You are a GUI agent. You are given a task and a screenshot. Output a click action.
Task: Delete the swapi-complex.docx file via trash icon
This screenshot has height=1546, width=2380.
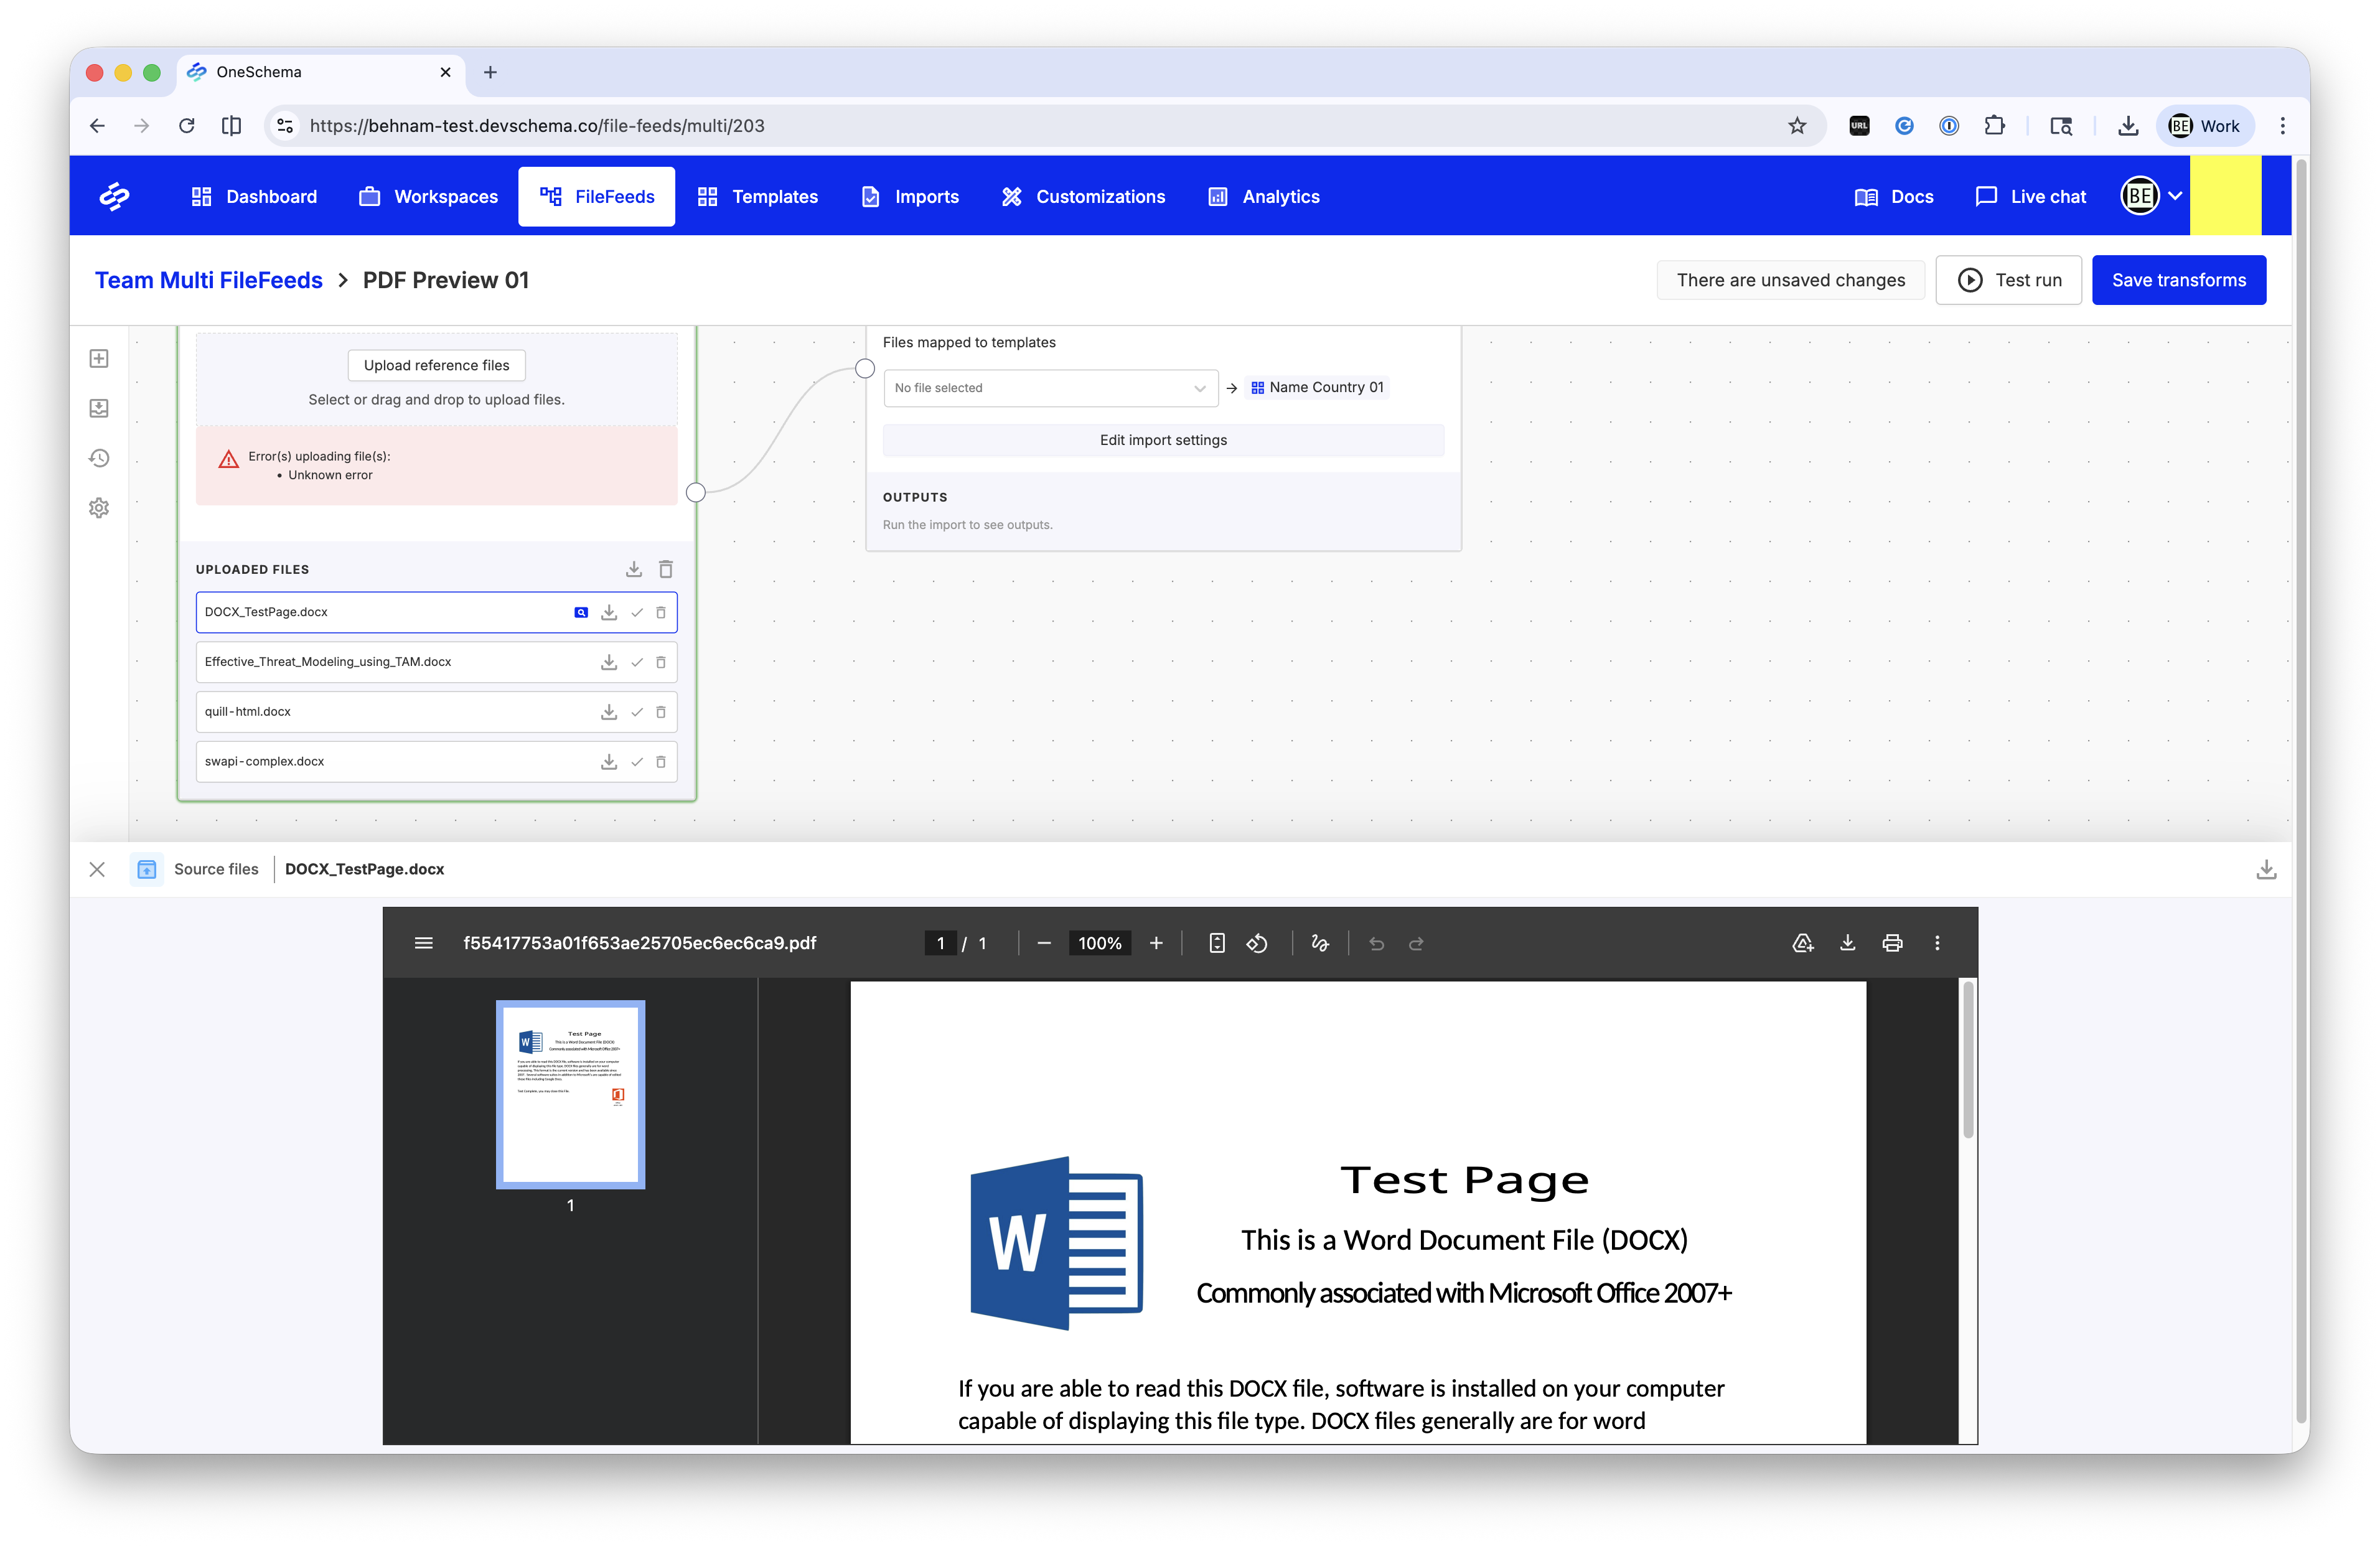pyautogui.click(x=661, y=762)
